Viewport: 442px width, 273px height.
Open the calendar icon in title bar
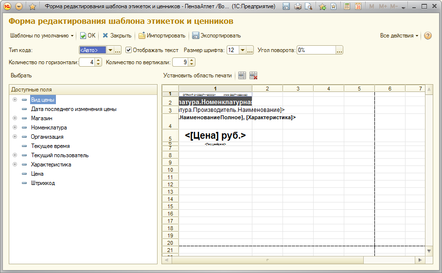(358, 7)
